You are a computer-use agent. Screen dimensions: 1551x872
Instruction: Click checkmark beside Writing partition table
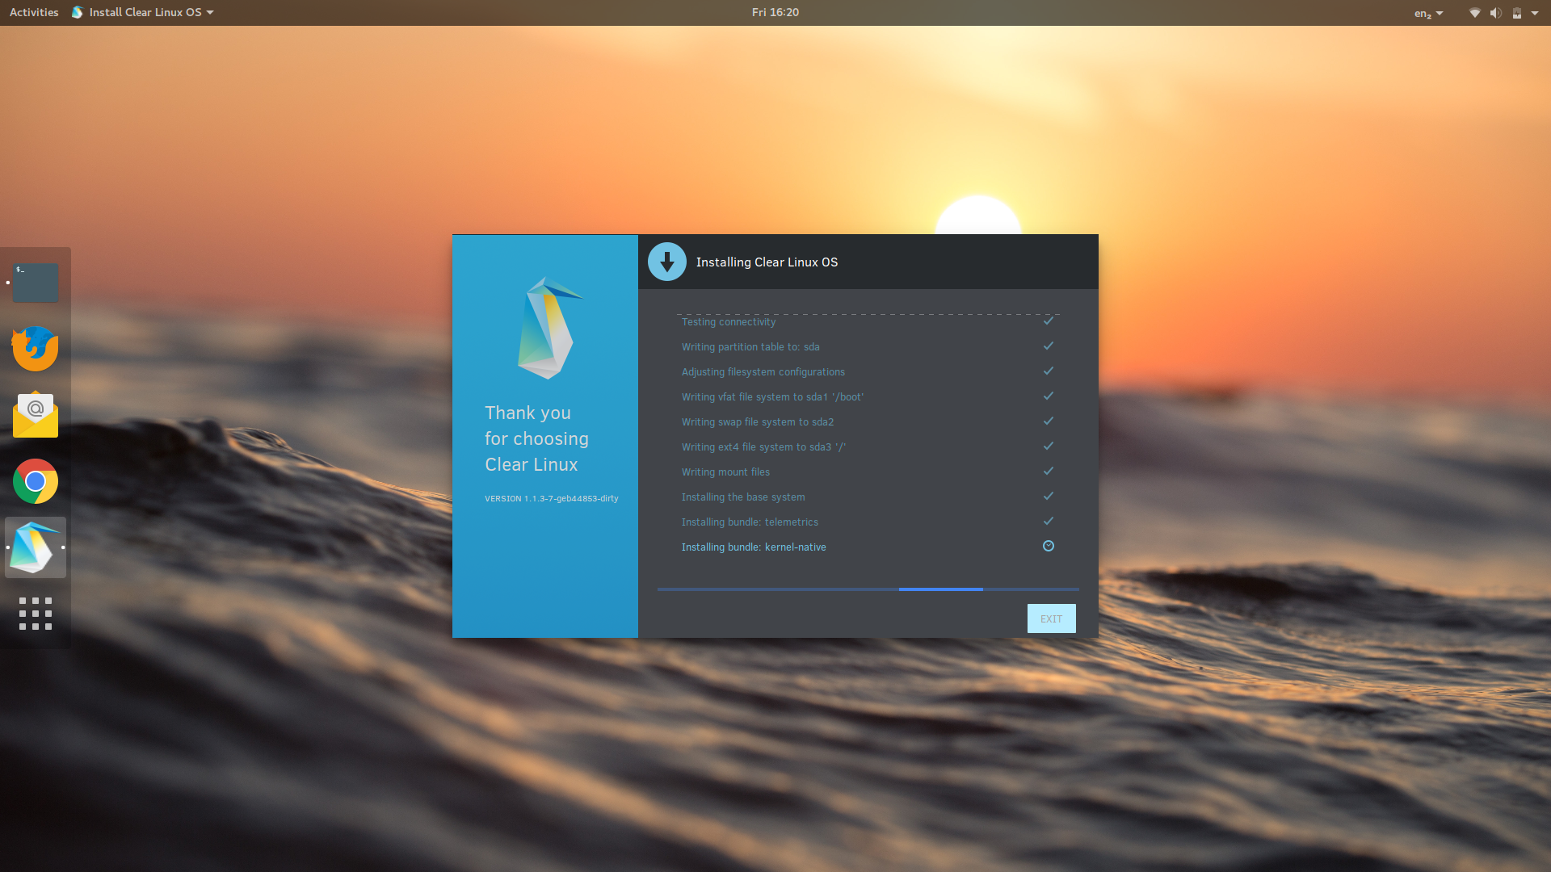point(1049,346)
